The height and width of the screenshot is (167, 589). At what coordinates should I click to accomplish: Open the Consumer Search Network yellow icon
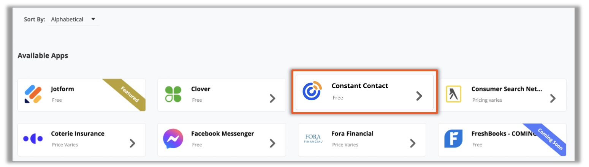[453, 94]
